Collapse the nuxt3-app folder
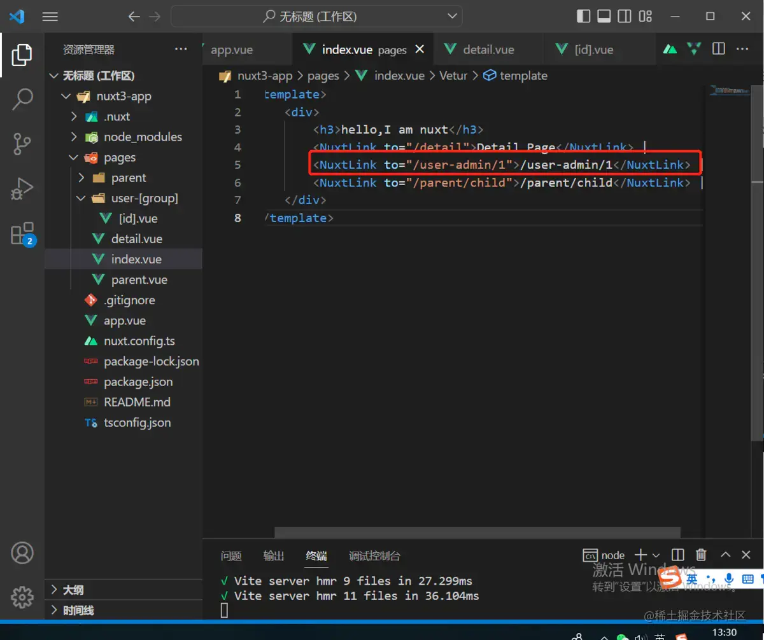764x640 pixels. [x=124, y=97]
